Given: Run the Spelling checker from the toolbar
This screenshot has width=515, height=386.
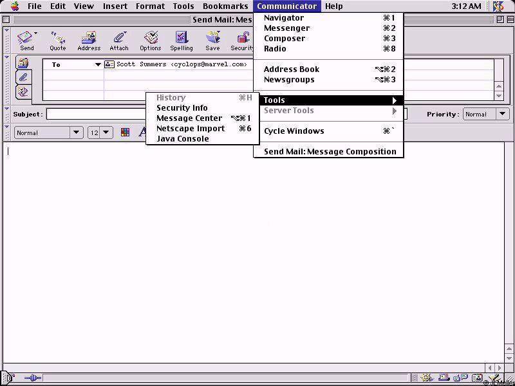Looking at the screenshot, I should point(182,38).
